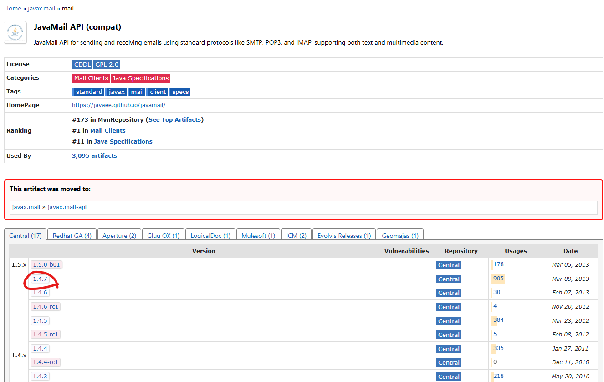Switch to the Central (17) tab
Image resolution: width=604 pixels, height=382 pixels.
point(26,236)
